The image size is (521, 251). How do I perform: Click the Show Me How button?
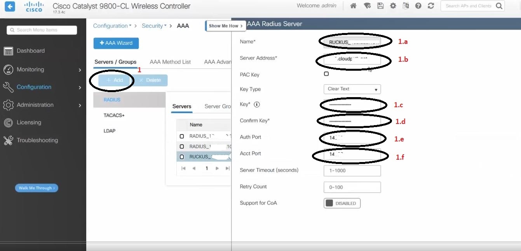pos(225,26)
